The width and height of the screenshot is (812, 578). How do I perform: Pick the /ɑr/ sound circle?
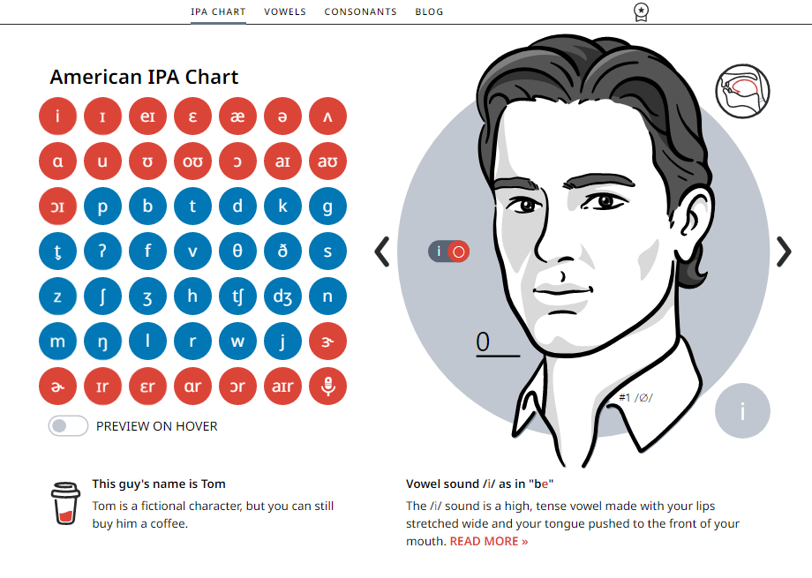point(192,387)
